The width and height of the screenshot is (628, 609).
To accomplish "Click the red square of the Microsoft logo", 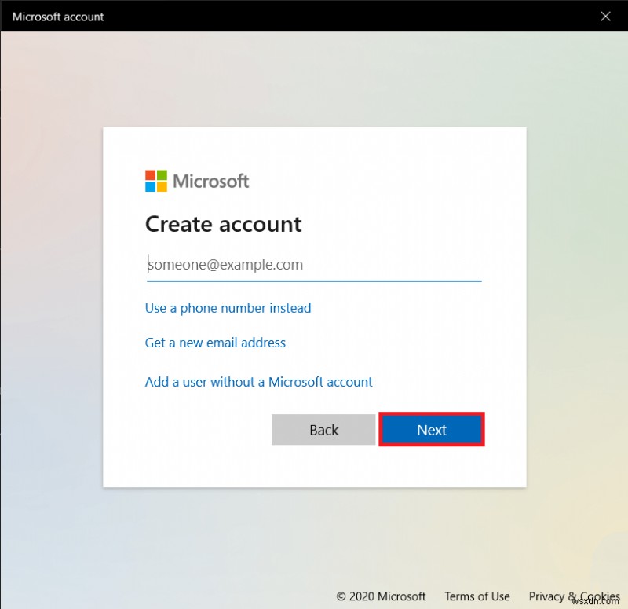I will pos(149,175).
